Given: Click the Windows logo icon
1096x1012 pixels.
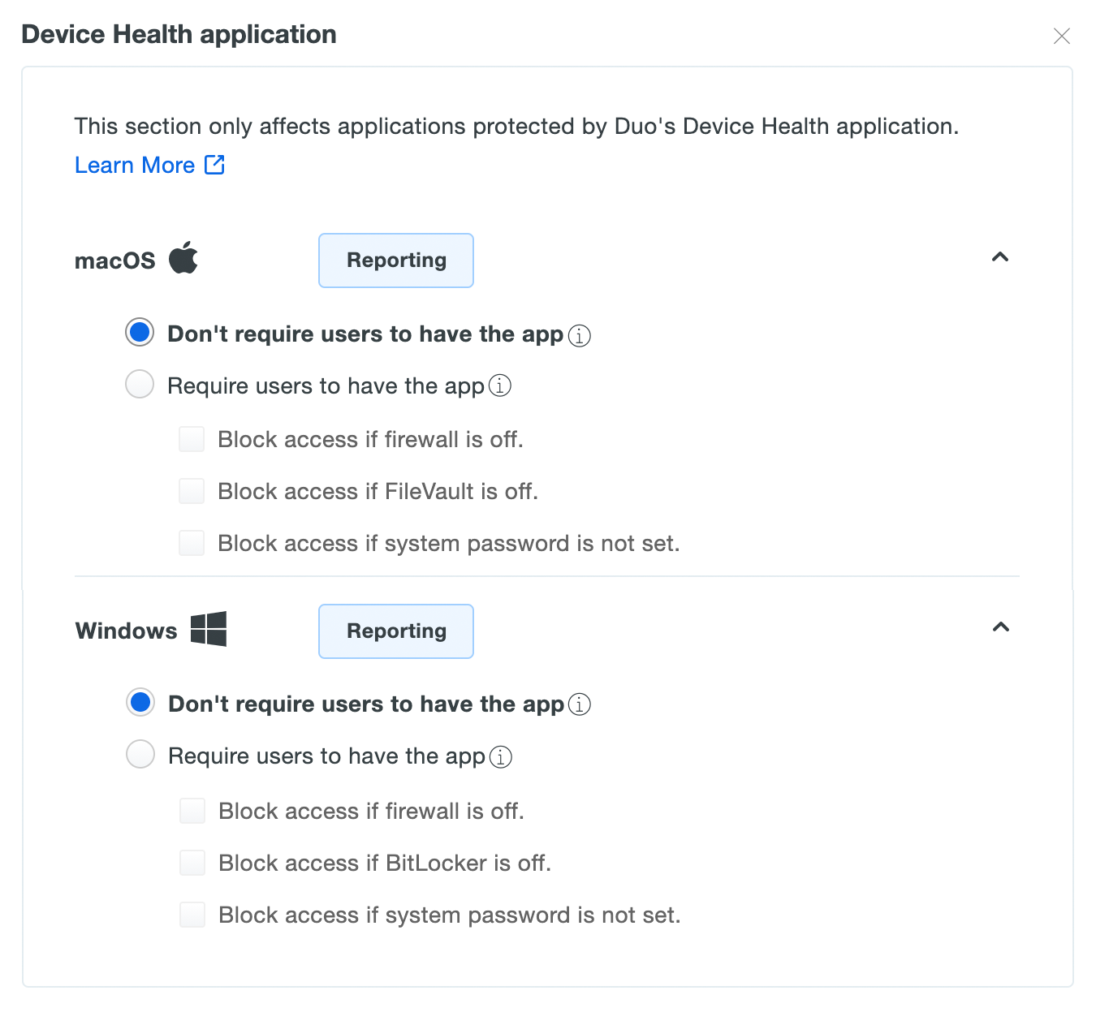Looking at the screenshot, I should [x=209, y=629].
